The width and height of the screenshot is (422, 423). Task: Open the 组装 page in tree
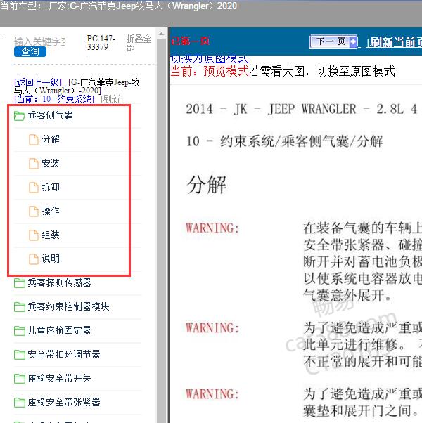coord(51,235)
